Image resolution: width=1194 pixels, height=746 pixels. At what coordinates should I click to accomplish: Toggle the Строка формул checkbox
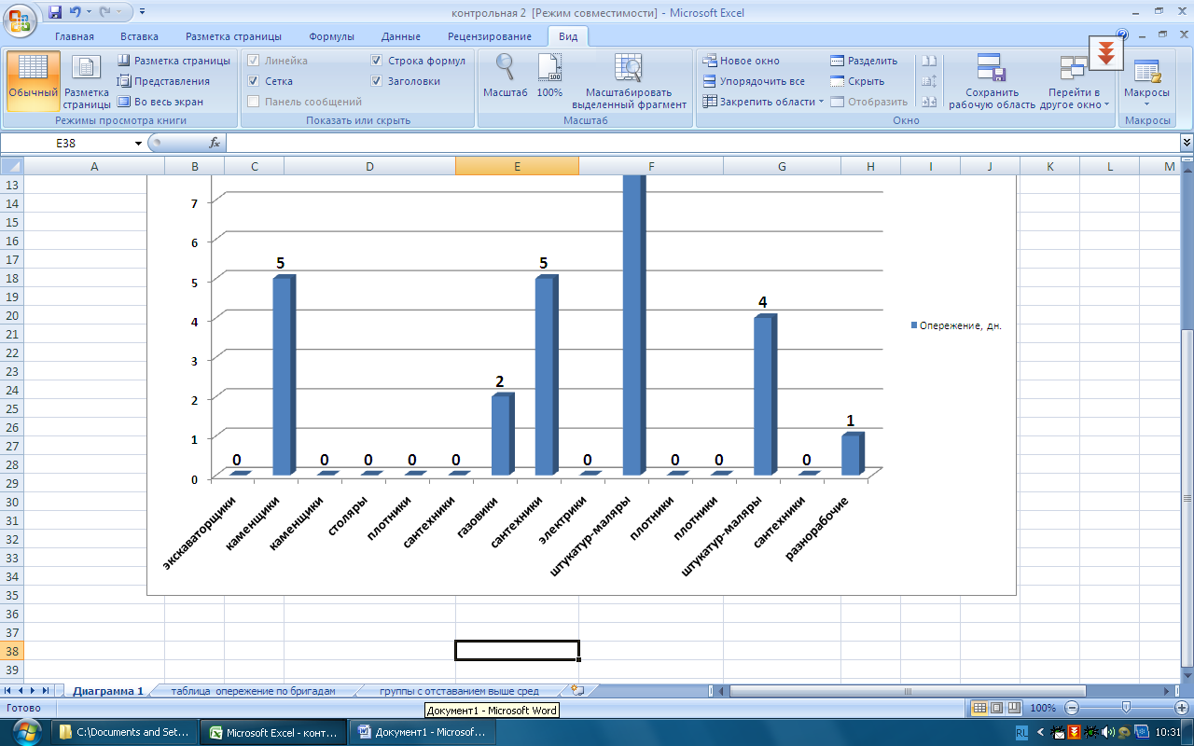pyautogui.click(x=376, y=61)
